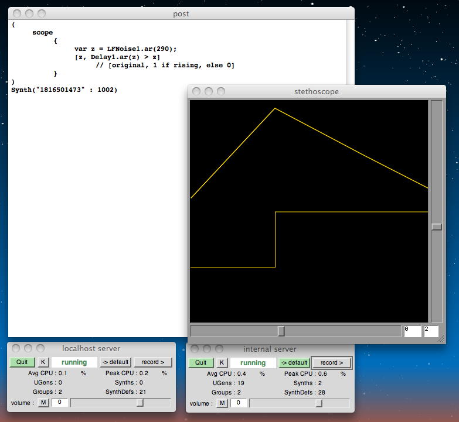Adjust the internal server volume slider
Image resolution: width=459 pixels, height=422 pixels.
point(319,403)
